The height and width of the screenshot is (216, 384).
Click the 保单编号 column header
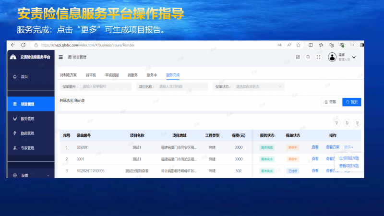(84, 135)
